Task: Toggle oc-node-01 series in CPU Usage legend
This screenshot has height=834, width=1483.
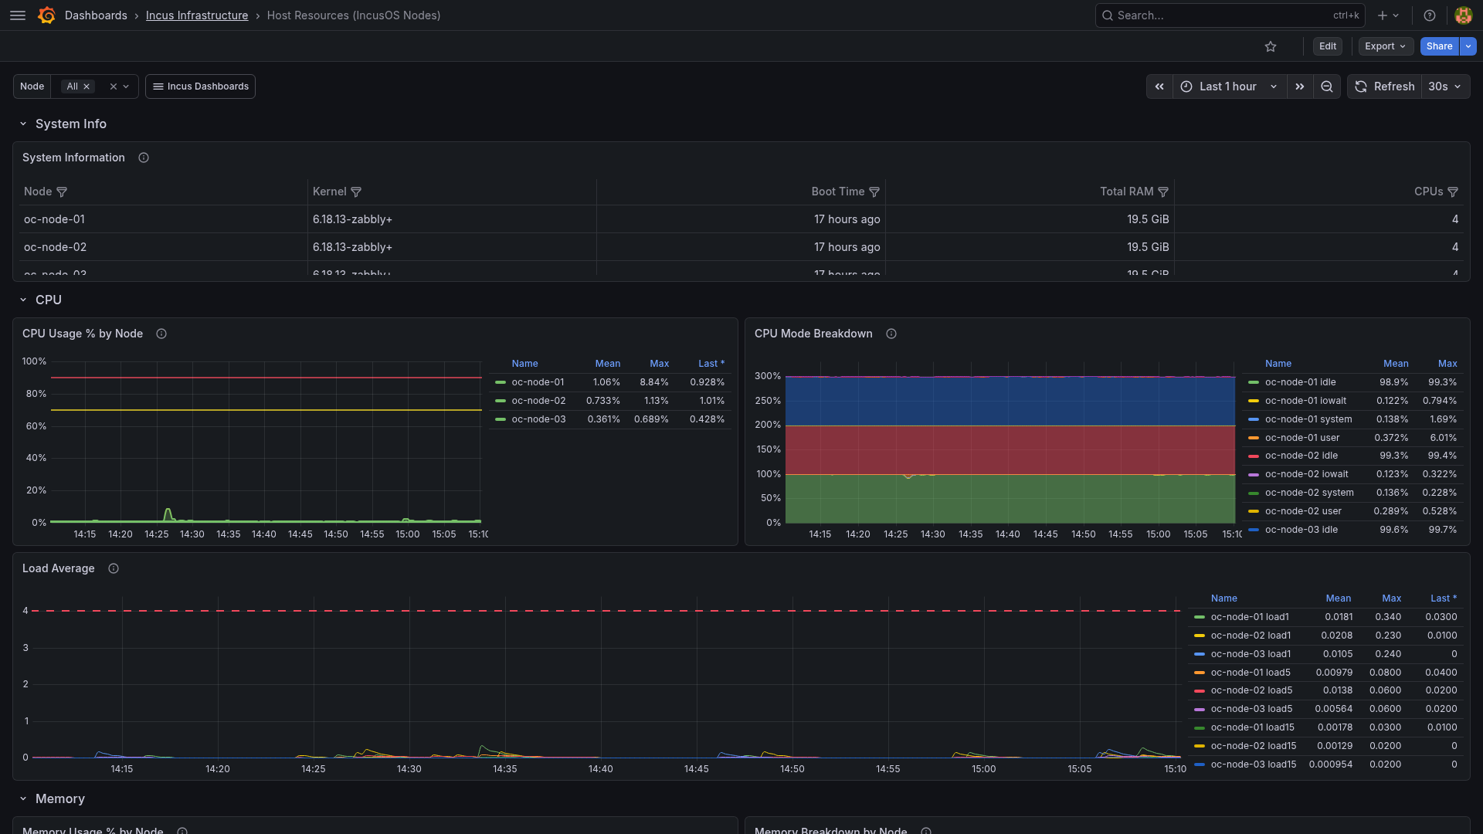Action: pyautogui.click(x=538, y=382)
